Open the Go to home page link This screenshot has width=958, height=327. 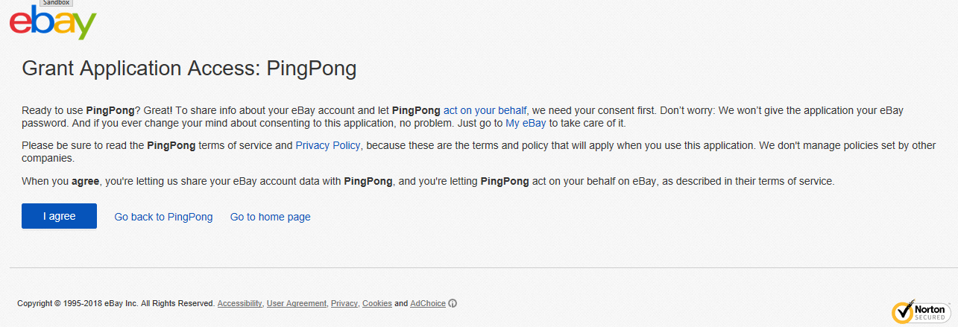point(270,217)
